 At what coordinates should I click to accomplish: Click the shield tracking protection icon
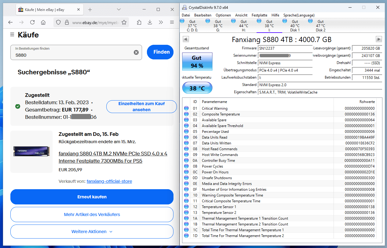[x=59, y=22]
